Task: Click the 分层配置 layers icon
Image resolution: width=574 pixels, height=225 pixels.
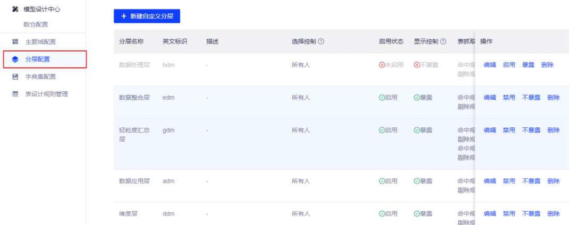Action: click(15, 59)
